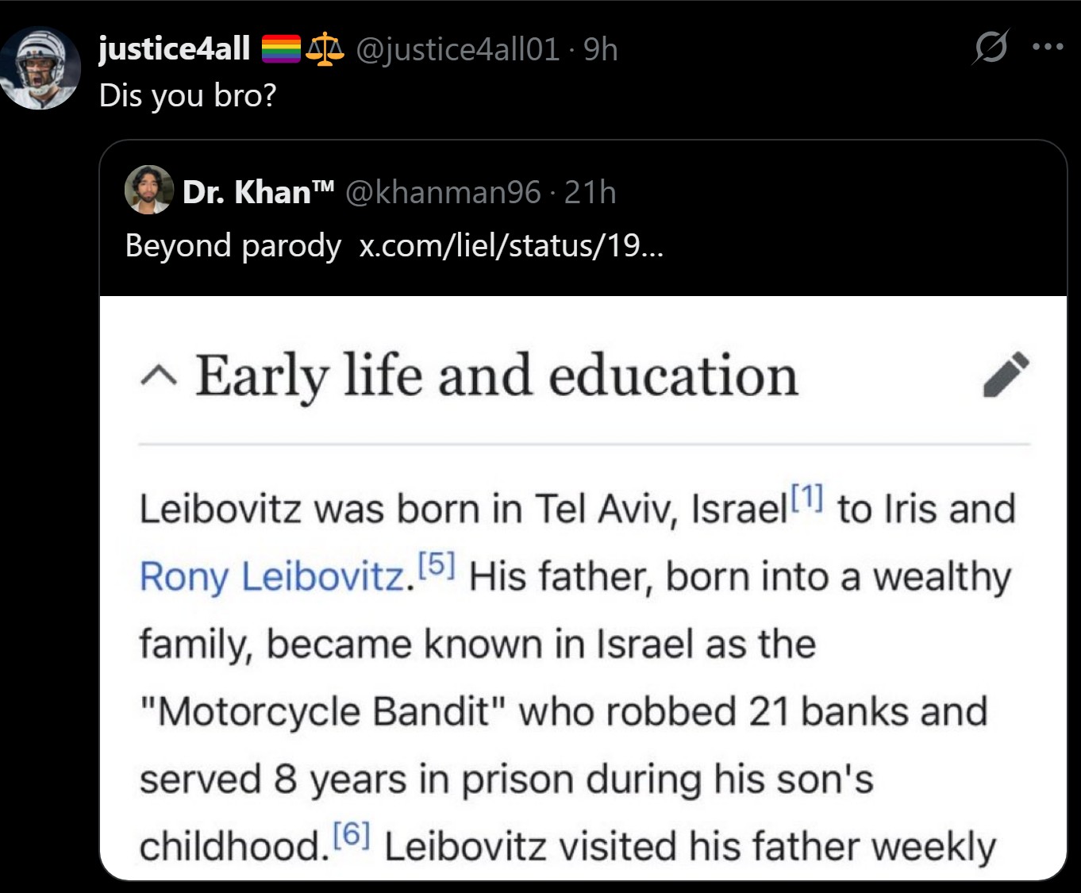Click citation reference [1] after Israel

[808, 498]
